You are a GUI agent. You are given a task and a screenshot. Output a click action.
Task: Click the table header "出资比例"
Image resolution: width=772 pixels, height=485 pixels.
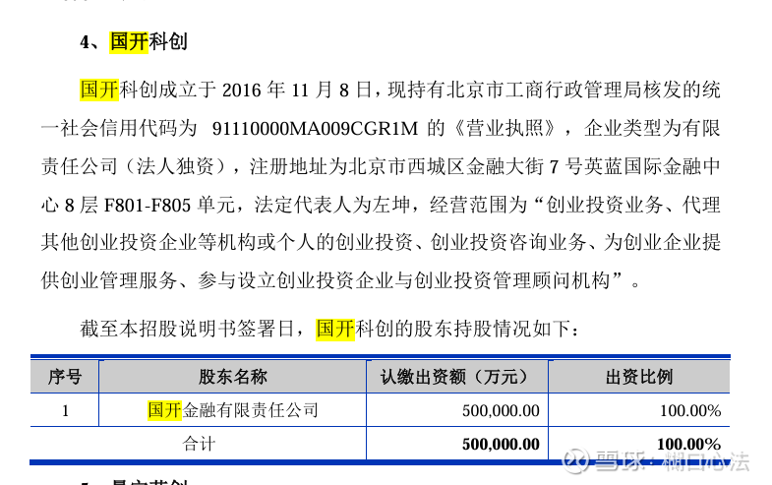click(639, 377)
